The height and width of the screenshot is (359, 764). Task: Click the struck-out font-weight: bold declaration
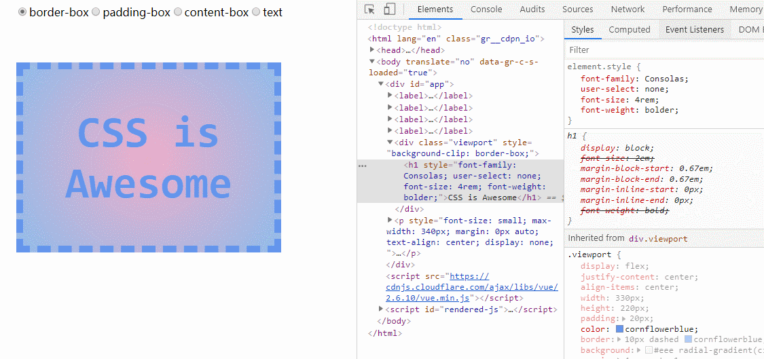tap(625, 210)
